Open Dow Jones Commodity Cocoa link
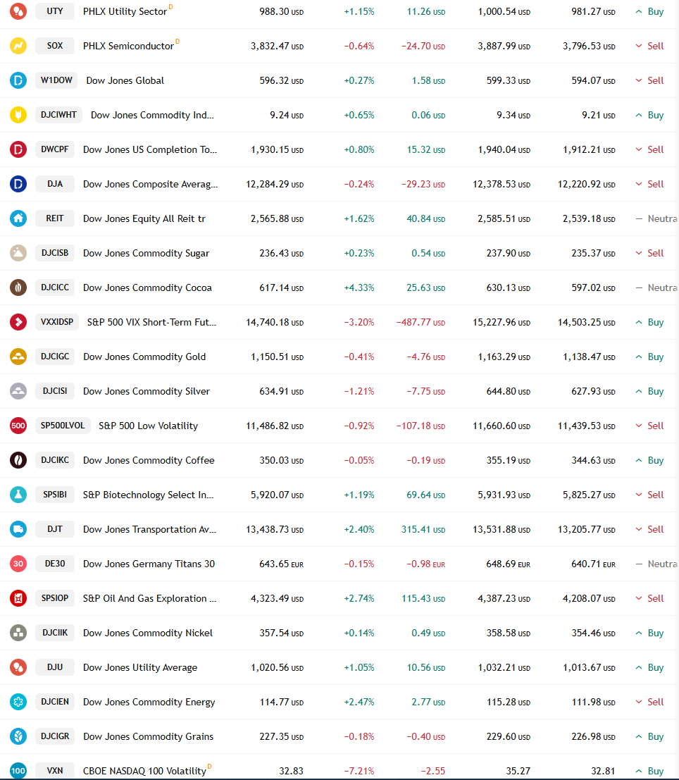The image size is (679, 780). click(x=147, y=287)
